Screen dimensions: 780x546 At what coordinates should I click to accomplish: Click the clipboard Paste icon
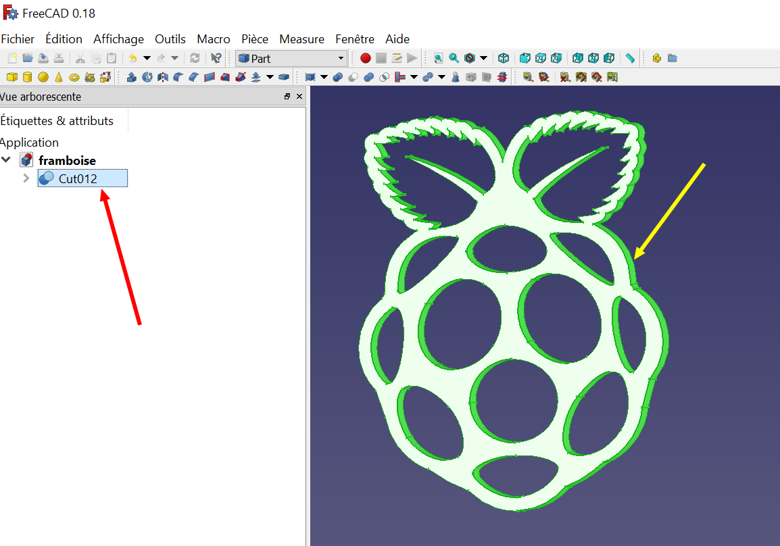tap(112, 58)
